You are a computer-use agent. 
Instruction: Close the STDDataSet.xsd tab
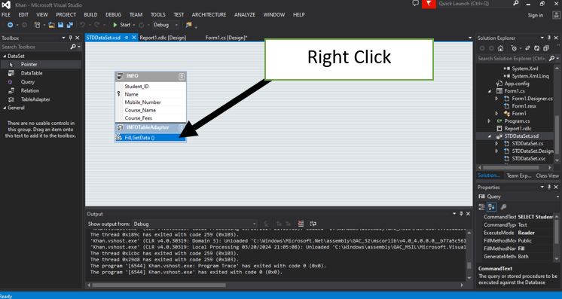coord(134,38)
